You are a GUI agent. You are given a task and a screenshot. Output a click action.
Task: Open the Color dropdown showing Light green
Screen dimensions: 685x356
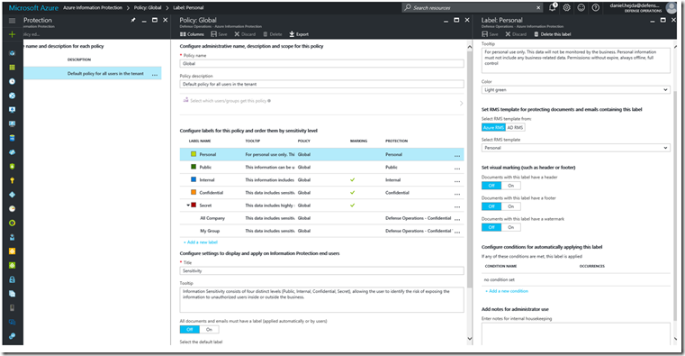(576, 89)
